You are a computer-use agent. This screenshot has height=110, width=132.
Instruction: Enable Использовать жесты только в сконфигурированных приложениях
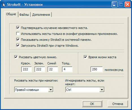pyautogui.click(x=18, y=34)
